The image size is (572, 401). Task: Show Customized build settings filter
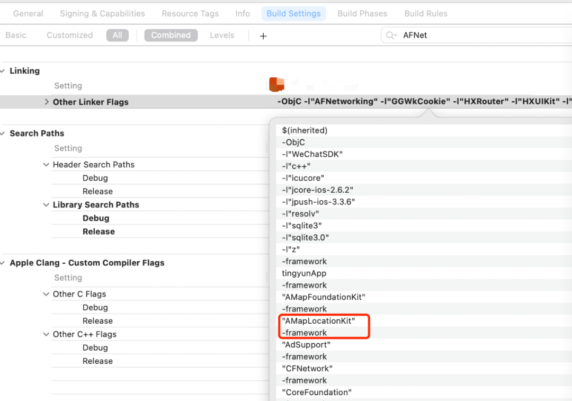coord(70,35)
